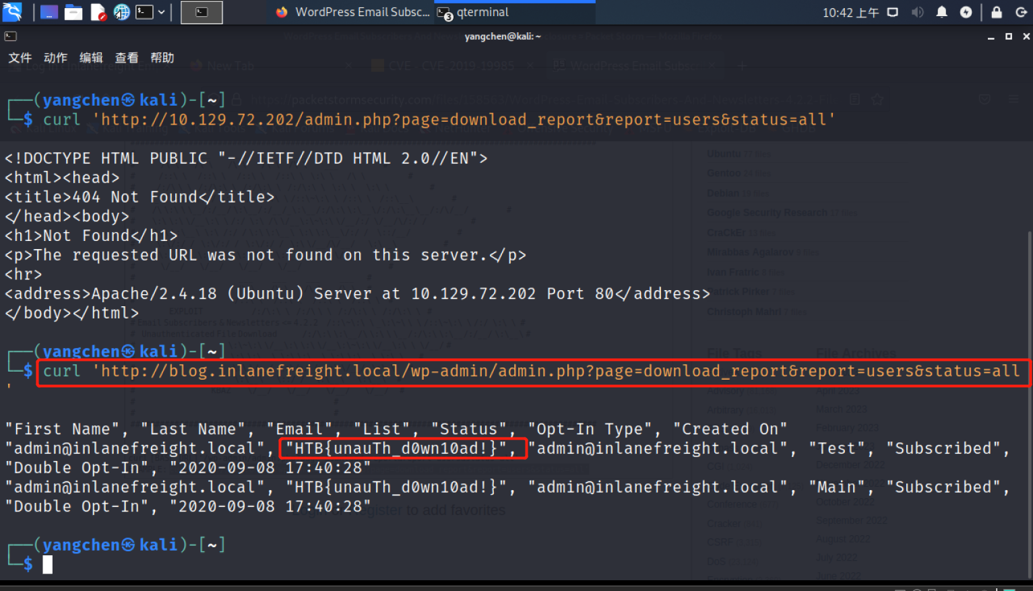Click the "First Name" column header

[67, 429]
